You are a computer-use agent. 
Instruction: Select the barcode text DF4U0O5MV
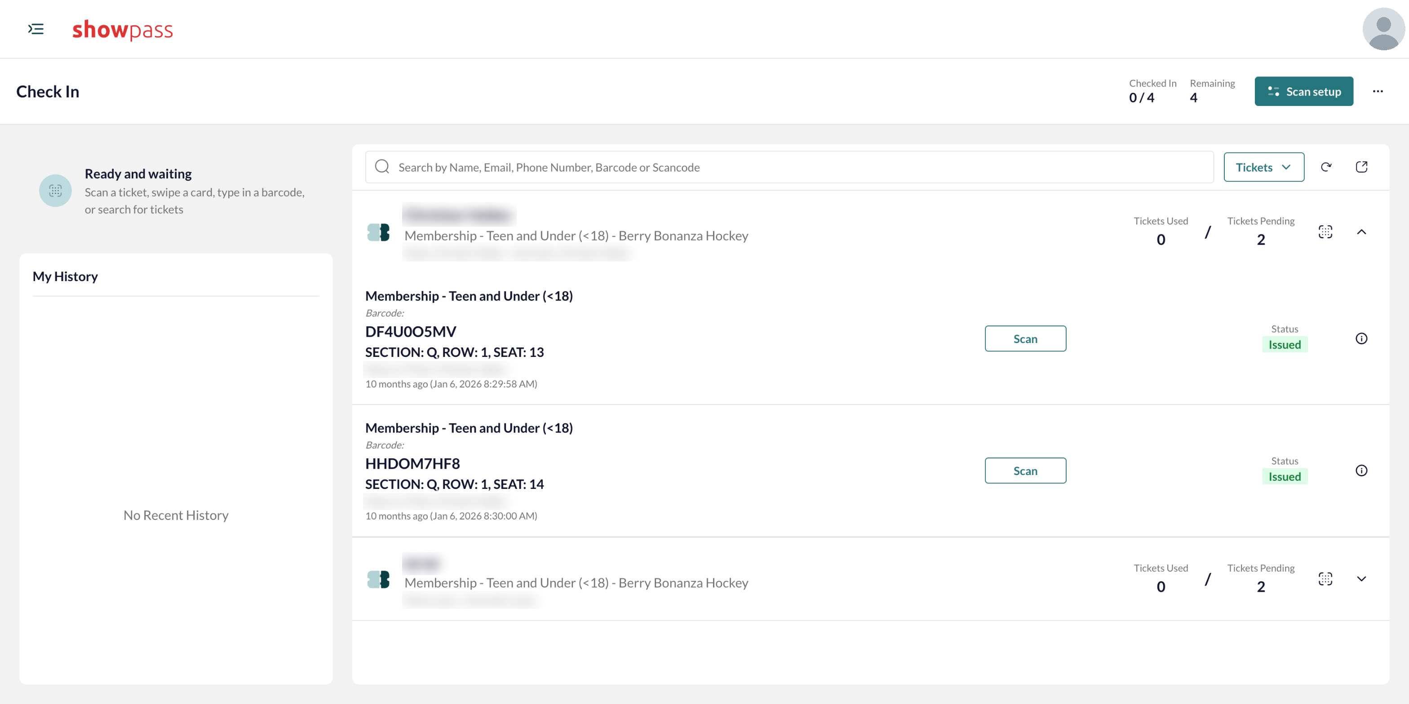coord(411,332)
